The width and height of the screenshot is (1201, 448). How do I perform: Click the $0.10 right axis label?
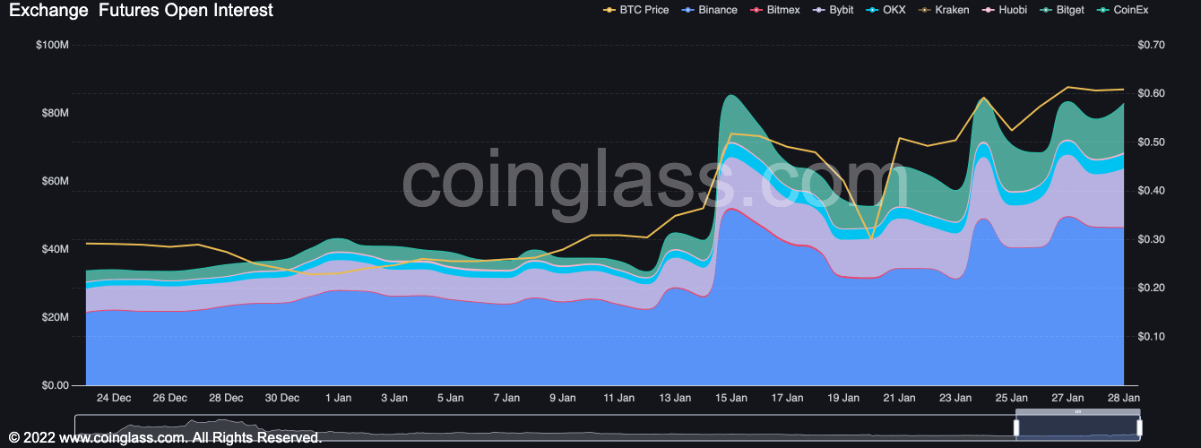[x=1150, y=337]
